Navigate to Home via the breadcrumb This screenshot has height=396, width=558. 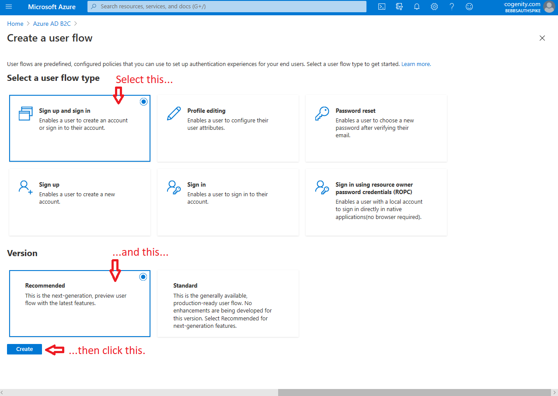pyautogui.click(x=15, y=23)
